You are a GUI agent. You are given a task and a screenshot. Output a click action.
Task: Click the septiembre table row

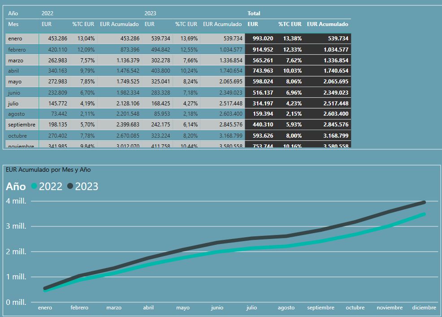[x=19, y=124]
